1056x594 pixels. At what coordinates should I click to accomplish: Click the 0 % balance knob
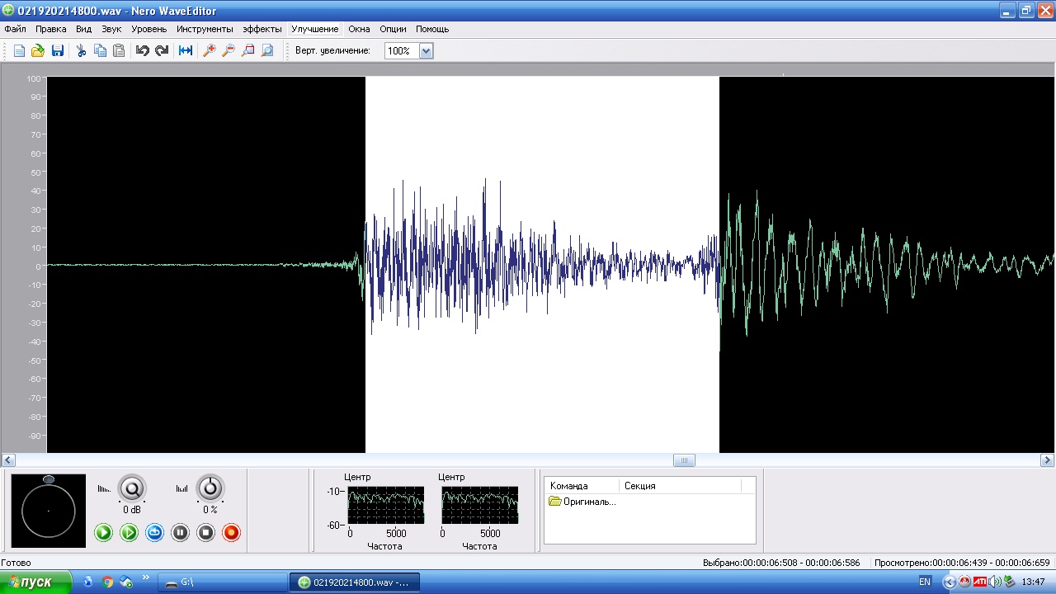point(210,488)
